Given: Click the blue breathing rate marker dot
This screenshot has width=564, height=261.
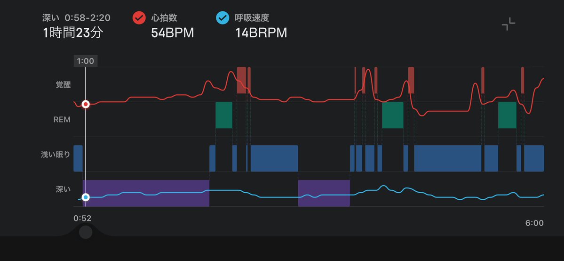Looking at the screenshot, I should tap(86, 197).
